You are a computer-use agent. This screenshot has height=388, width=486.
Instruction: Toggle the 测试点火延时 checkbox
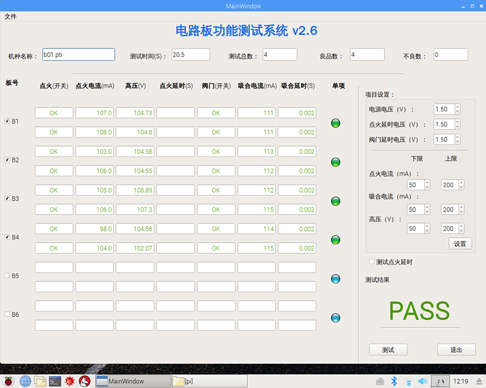point(372,262)
